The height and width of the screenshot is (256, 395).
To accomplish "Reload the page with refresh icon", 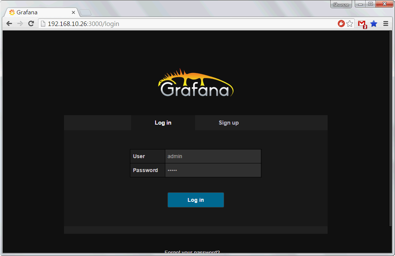I will point(31,24).
